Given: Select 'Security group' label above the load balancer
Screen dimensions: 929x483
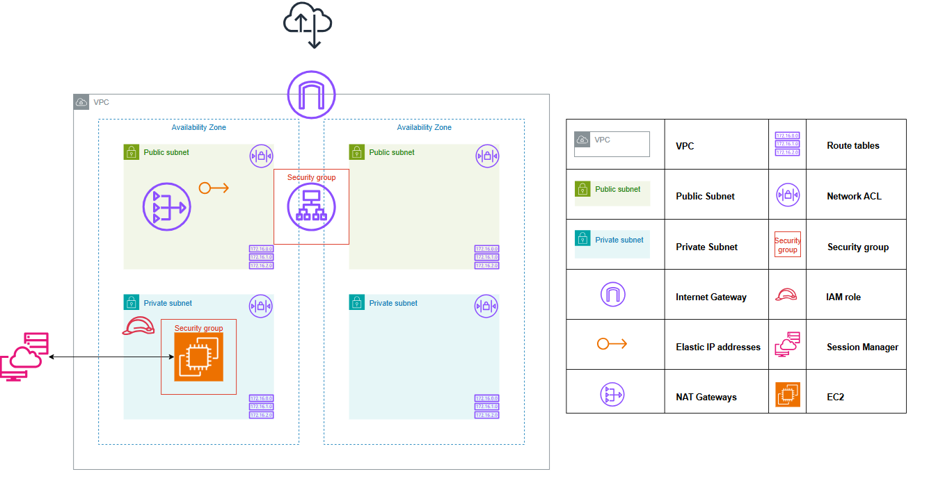Looking at the screenshot, I should tap(312, 178).
